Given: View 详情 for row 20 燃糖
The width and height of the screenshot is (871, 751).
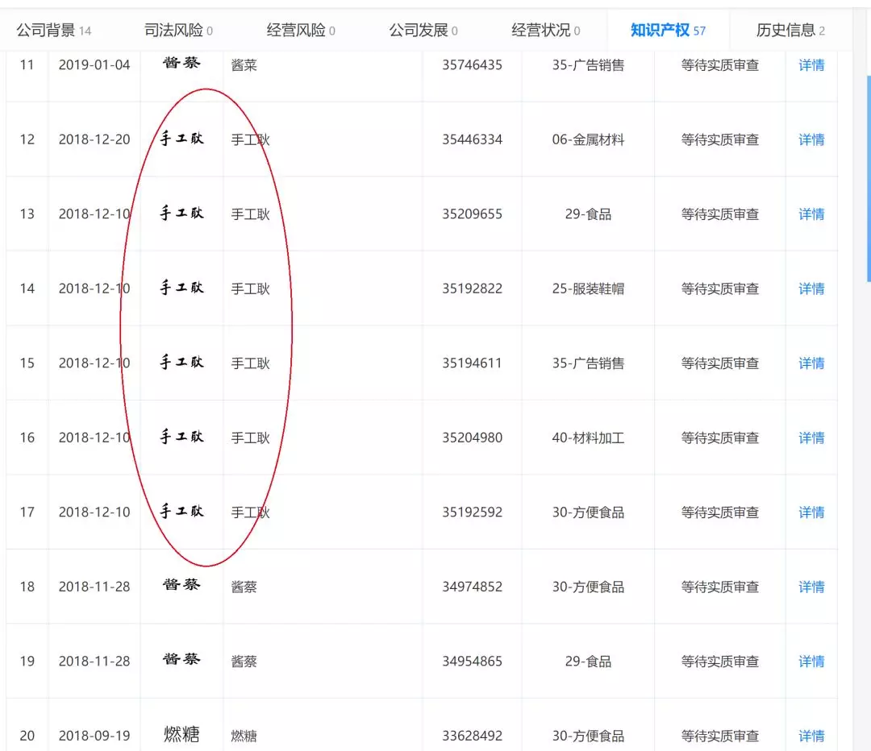Looking at the screenshot, I should click(x=811, y=736).
